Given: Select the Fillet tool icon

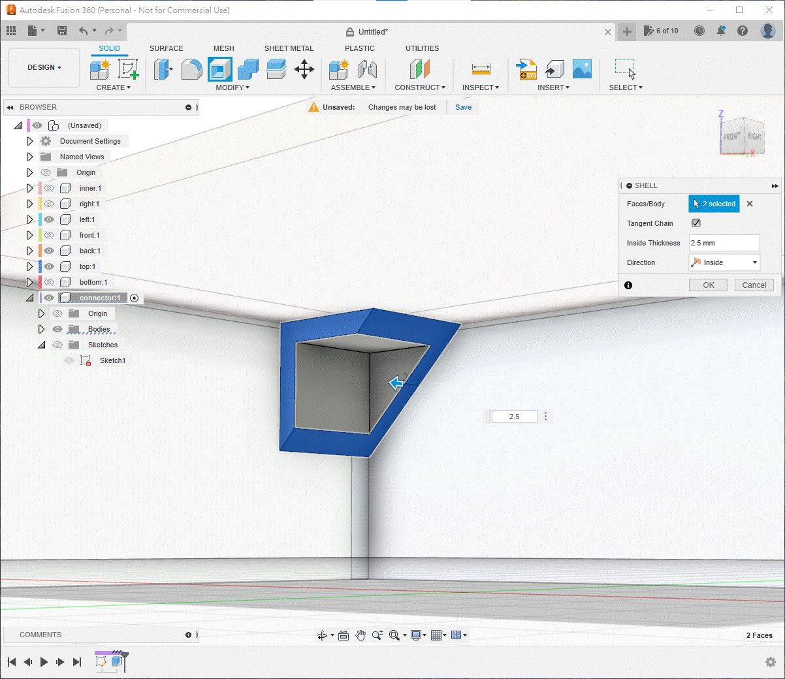Looking at the screenshot, I should tap(191, 69).
